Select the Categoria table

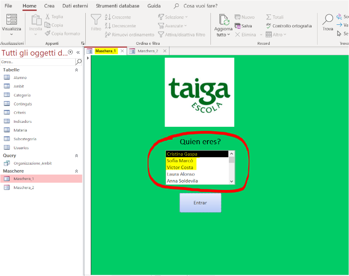[x=22, y=95]
